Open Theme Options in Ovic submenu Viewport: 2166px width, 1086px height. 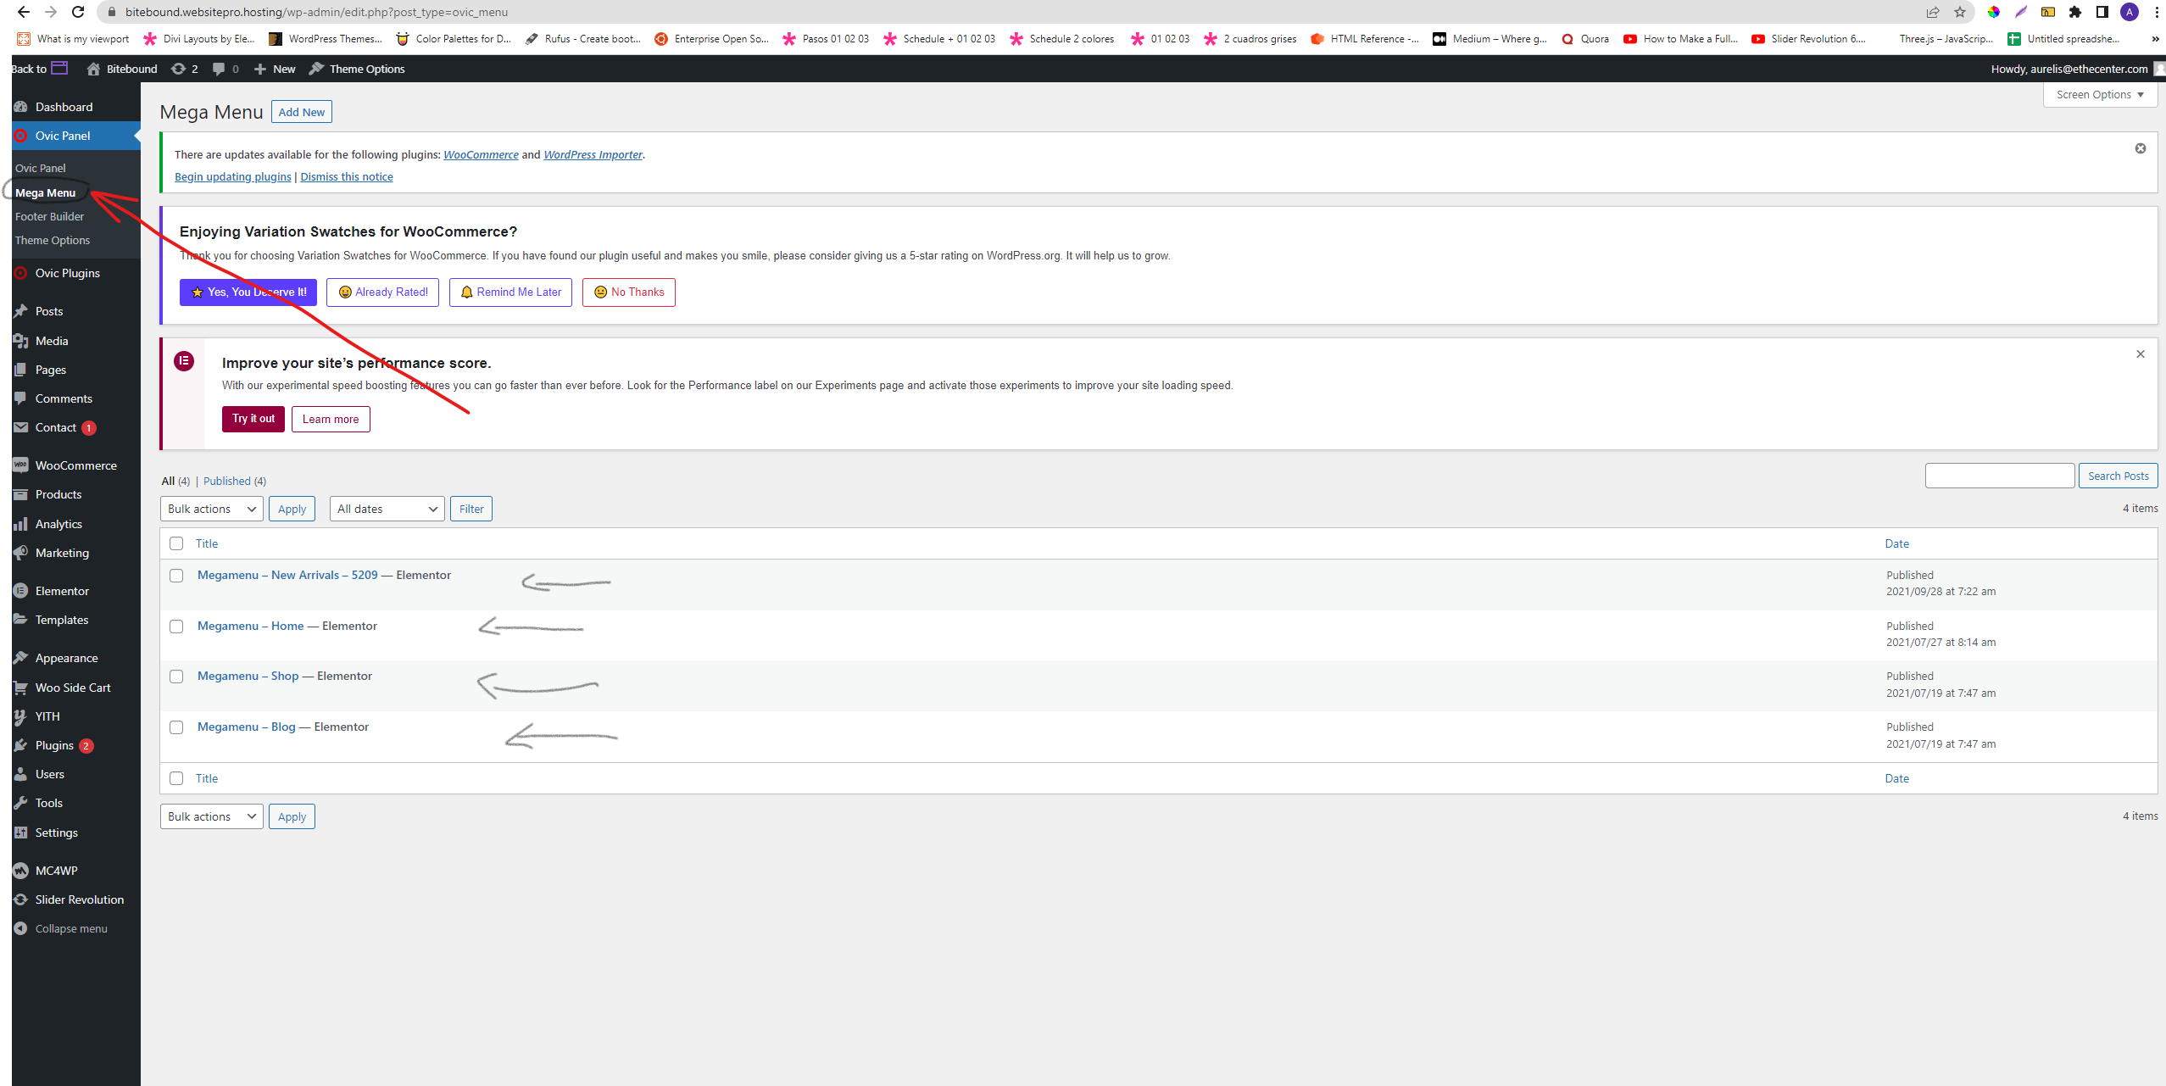coord(53,241)
